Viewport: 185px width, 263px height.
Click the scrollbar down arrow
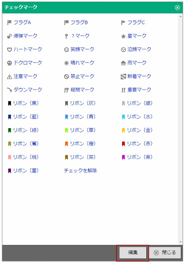180,242
